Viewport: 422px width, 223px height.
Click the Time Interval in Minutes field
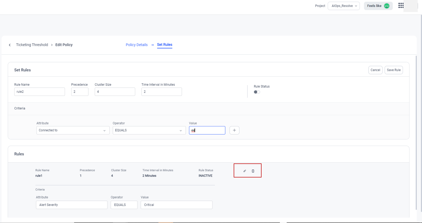[161, 92]
